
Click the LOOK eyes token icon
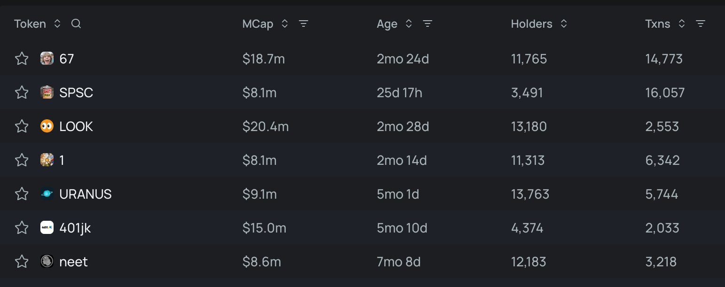click(47, 126)
